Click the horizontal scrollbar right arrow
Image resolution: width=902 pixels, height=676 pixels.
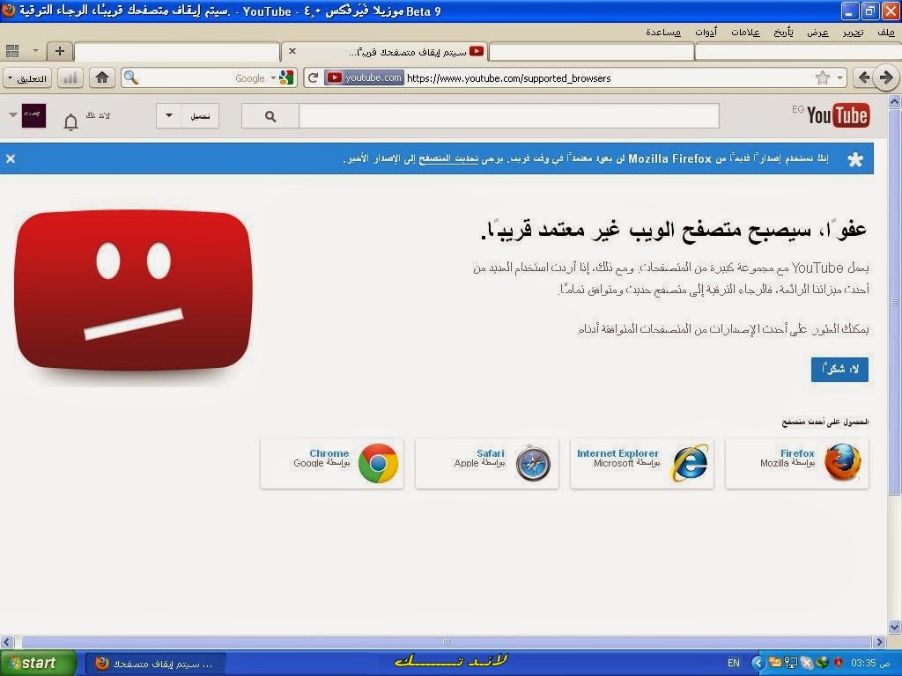880,642
